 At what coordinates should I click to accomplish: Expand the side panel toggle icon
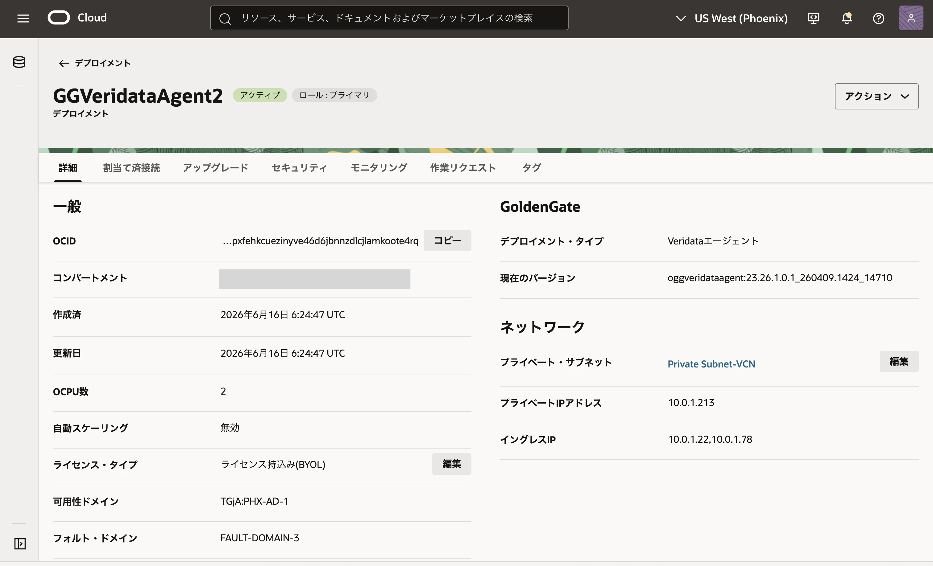20,544
